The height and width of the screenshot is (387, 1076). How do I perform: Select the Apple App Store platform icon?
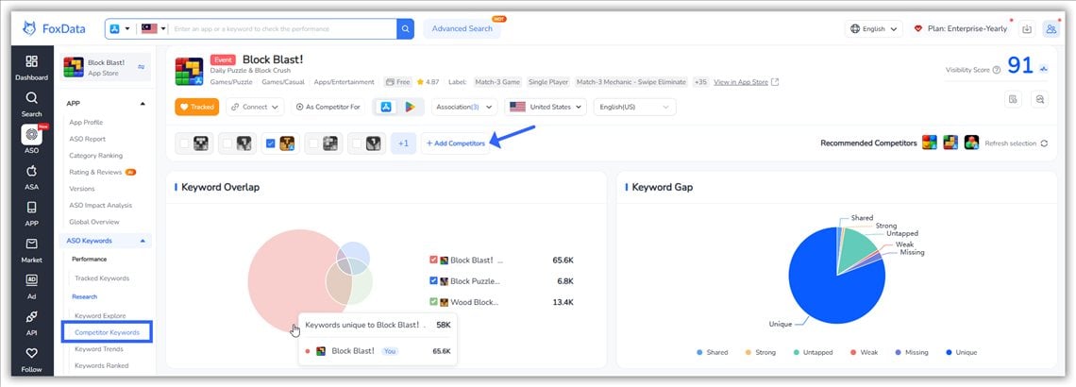coord(386,107)
